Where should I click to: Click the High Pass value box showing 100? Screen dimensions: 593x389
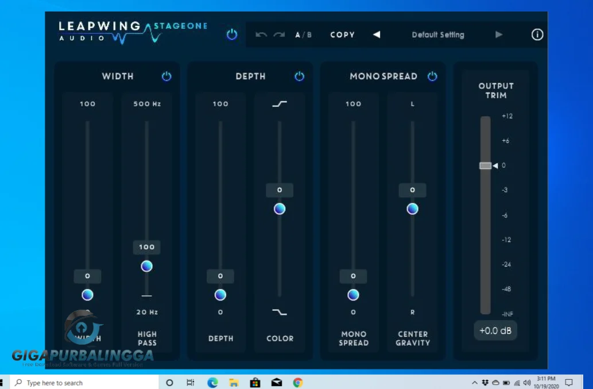click(147, 247)
